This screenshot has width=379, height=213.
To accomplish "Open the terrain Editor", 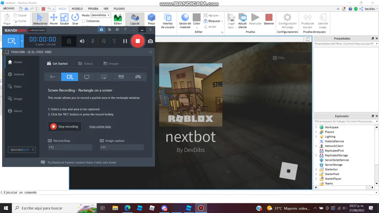I will tap(118, 19).
